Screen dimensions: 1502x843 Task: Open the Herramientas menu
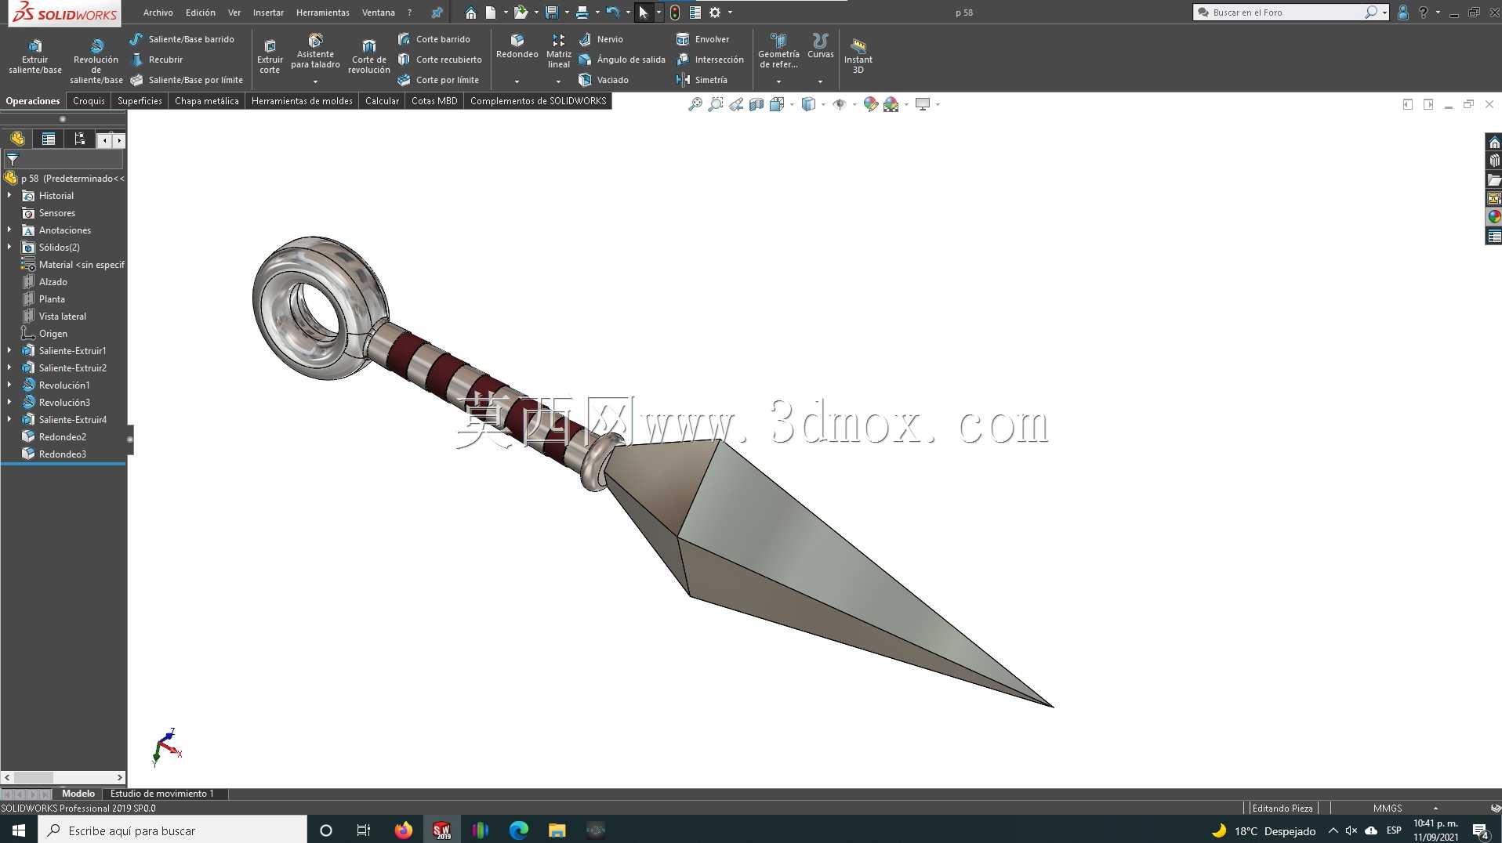(322, 13)
